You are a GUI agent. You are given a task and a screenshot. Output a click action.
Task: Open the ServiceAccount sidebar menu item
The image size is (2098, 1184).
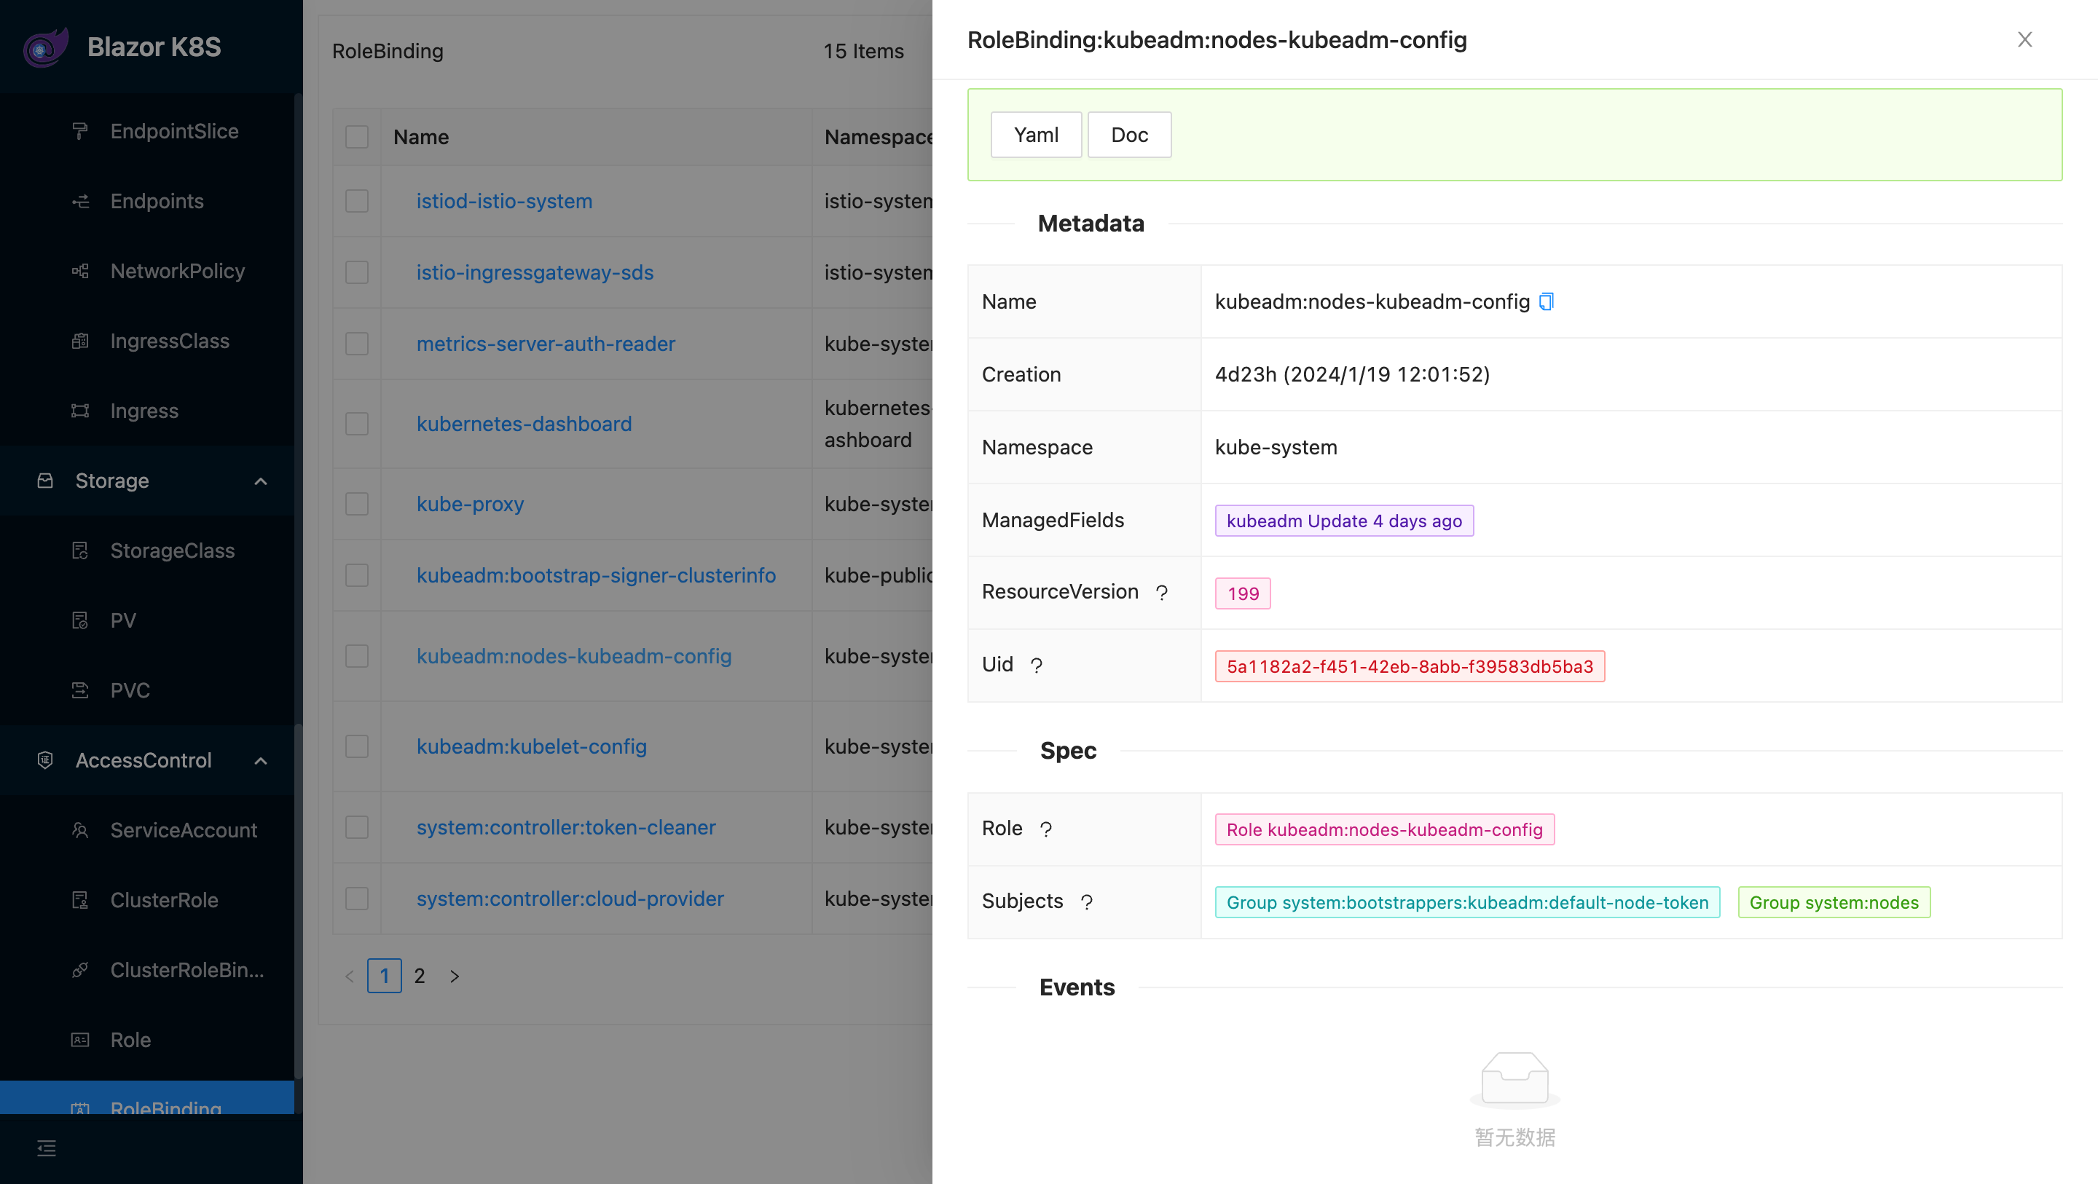(184, 830)
